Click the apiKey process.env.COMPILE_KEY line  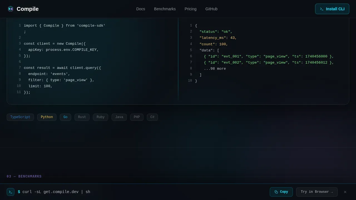[x=63, y=50]
